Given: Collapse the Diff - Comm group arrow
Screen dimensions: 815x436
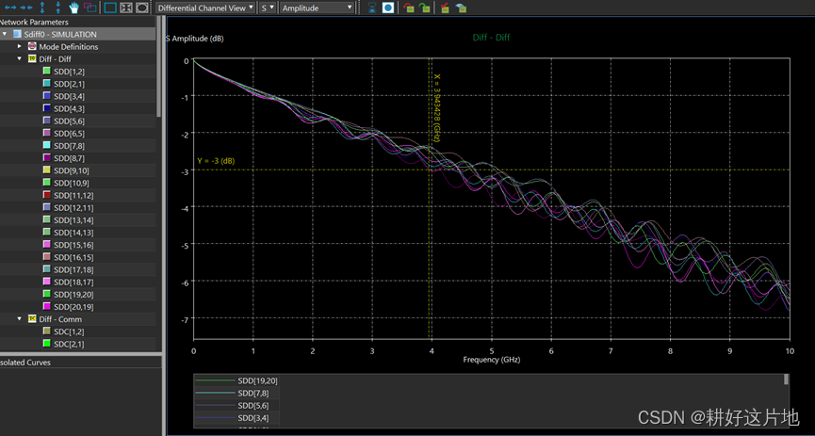Looking at the screenshot, I should point(20,319).
